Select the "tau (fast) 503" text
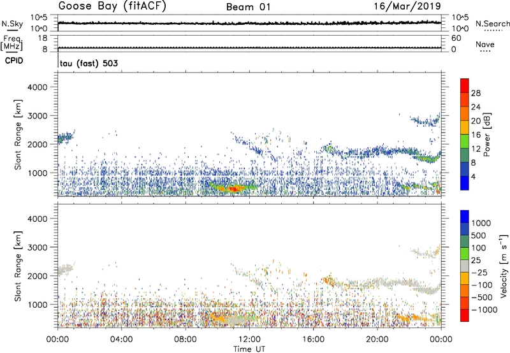The width and height of the screenshot is (510, 353). [89, 63]
